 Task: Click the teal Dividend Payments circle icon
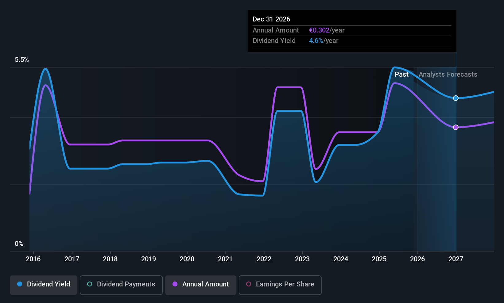pos(89,284)
